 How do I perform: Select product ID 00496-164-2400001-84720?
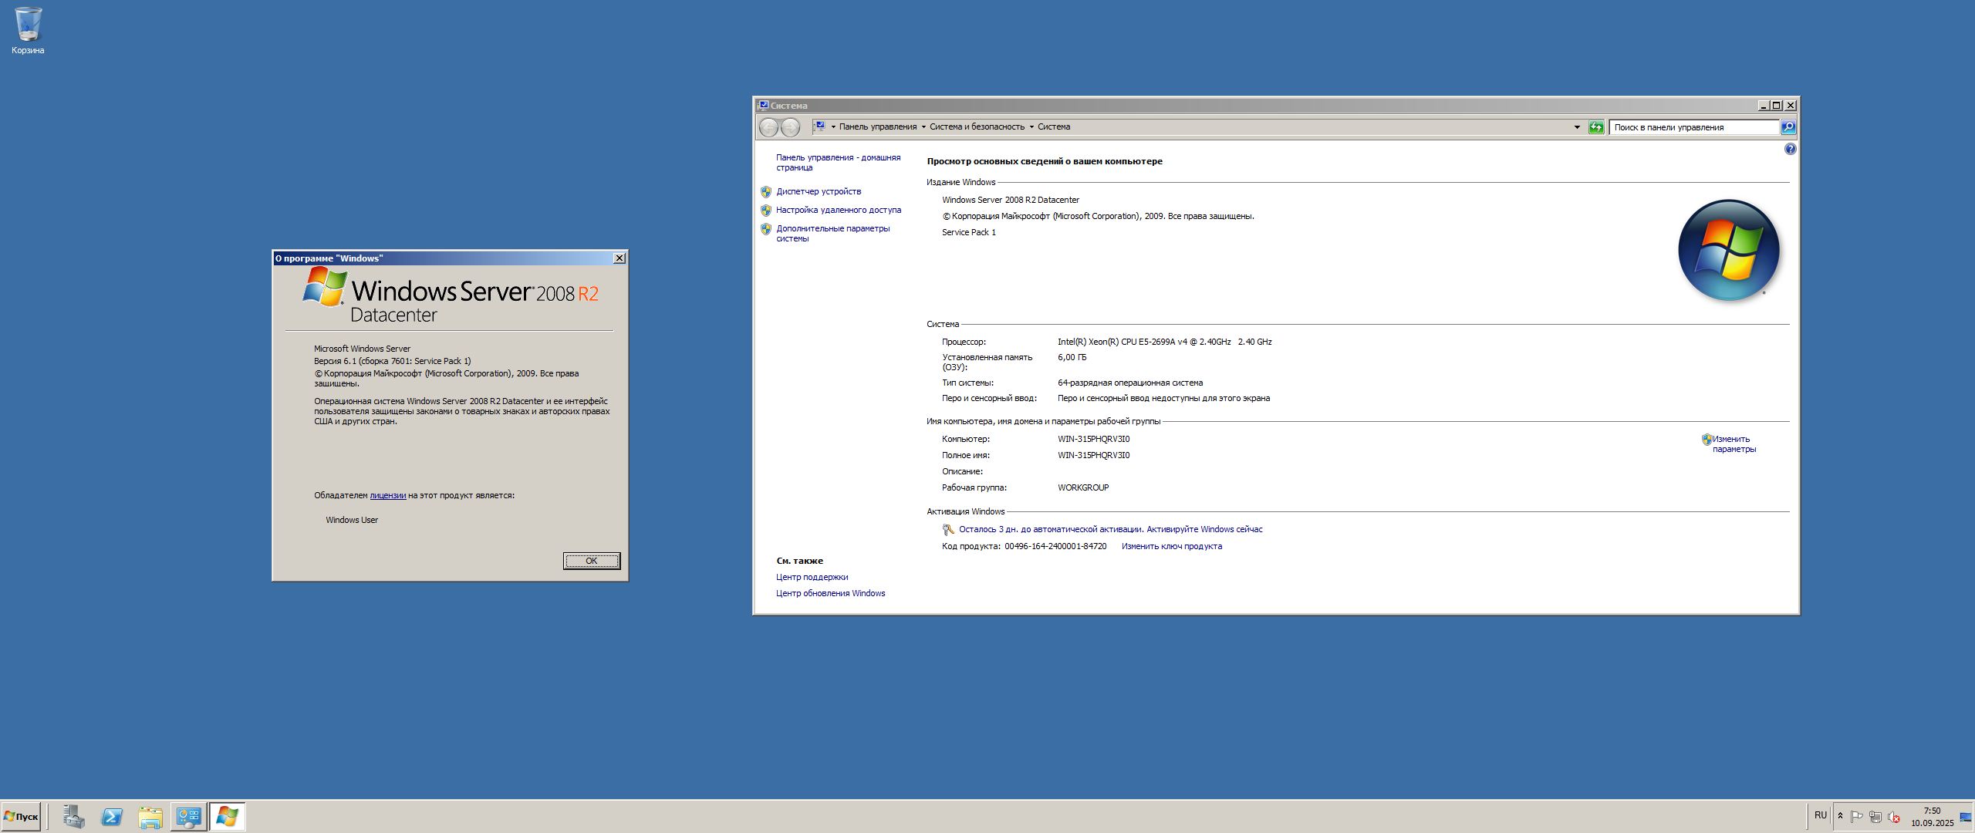1055,546
